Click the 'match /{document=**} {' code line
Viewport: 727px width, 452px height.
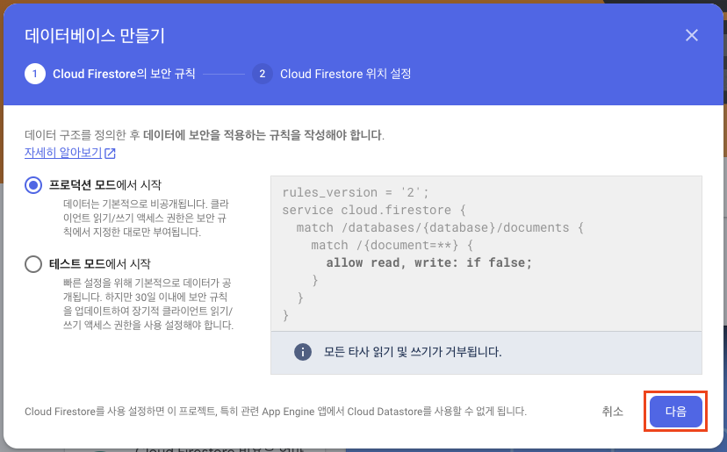[x=392, y=245]
